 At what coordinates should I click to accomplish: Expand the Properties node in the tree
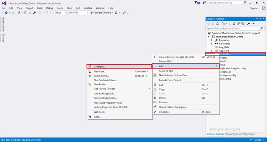pos(212,40)
